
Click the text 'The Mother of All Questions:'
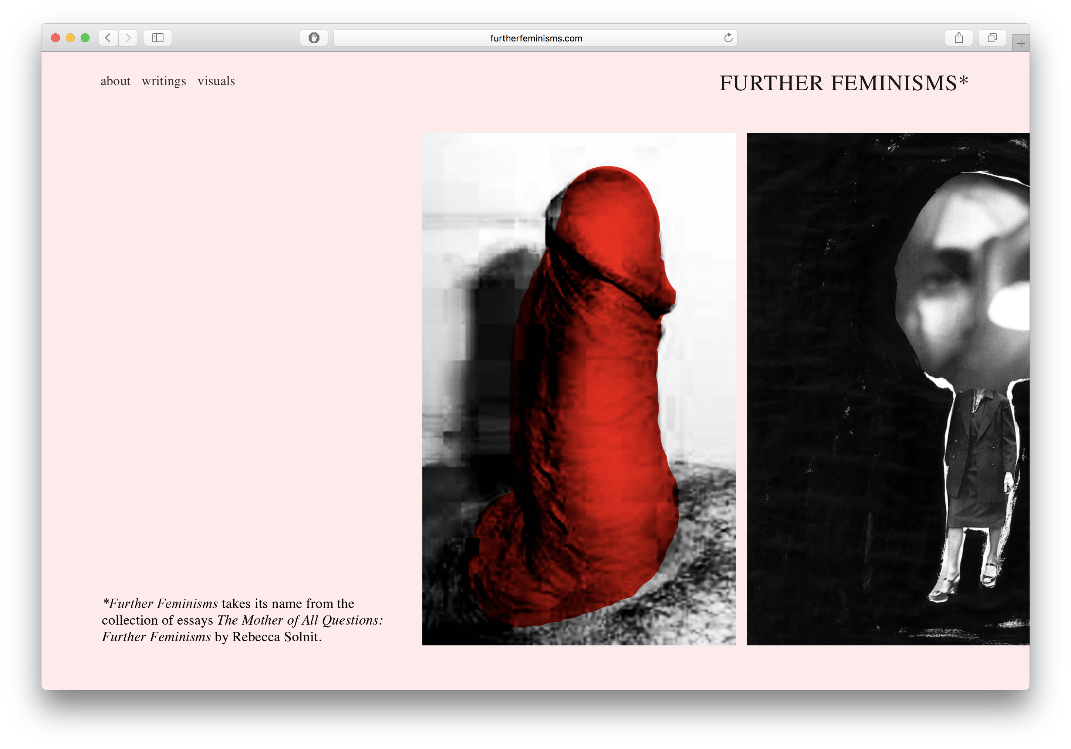tap(300, 620)
